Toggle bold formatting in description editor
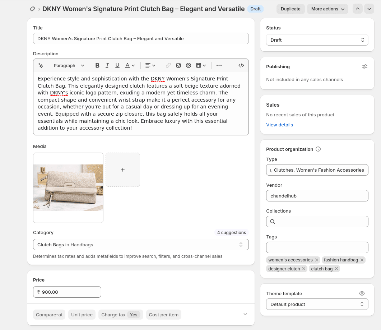381x330 pixels. click(x=97, y=65)
